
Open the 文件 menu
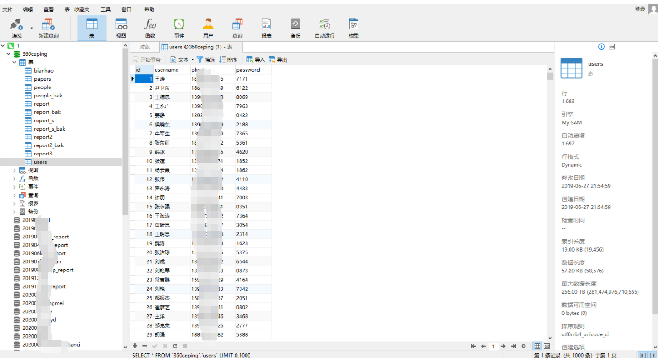(x=7, y=10)
